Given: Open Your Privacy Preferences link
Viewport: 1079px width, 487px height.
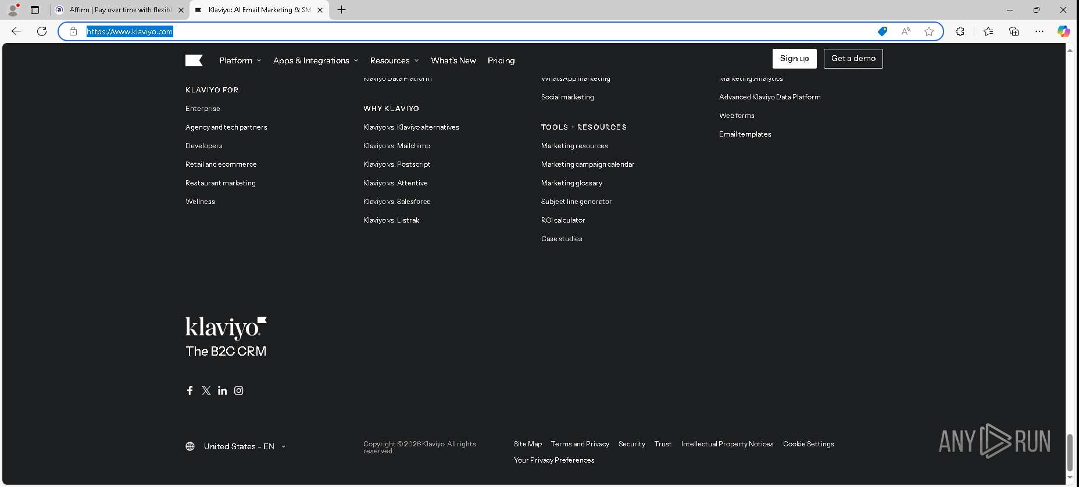Looking at the screenshot, I should coord(554,460).
